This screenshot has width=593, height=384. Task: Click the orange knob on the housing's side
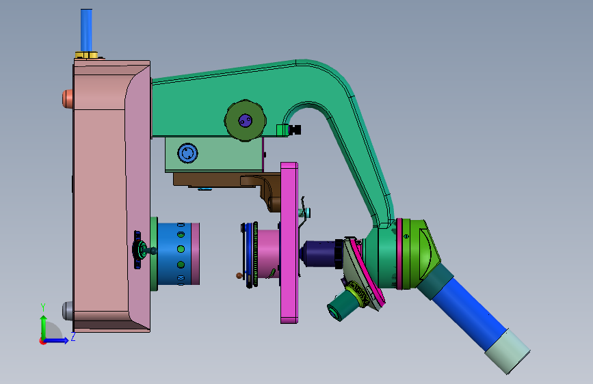coord(68,99)
